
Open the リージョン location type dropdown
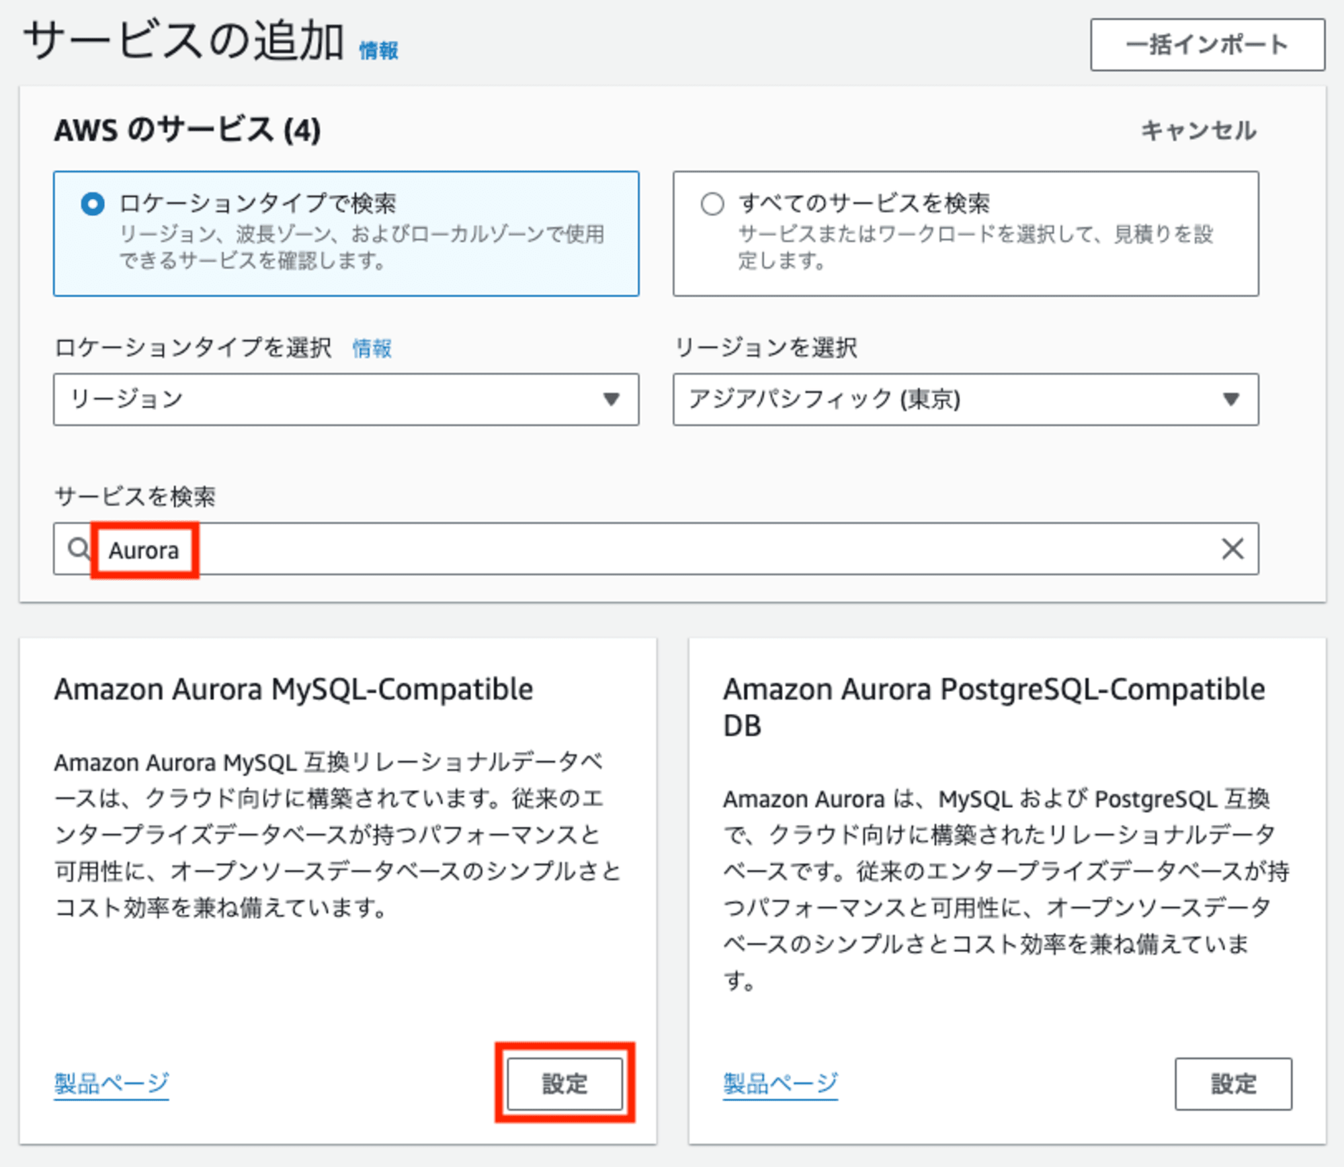pos(346,399)
